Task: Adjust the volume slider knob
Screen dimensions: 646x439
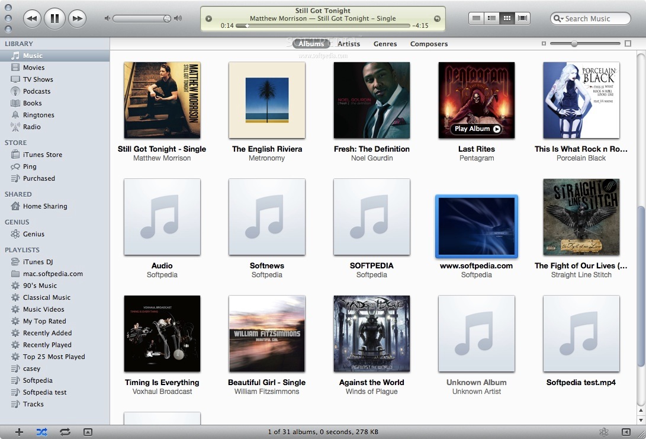Action: (167, 18)
